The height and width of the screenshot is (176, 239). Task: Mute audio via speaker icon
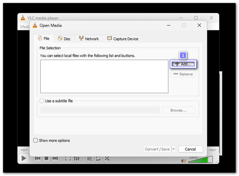(x=183, y=161)
